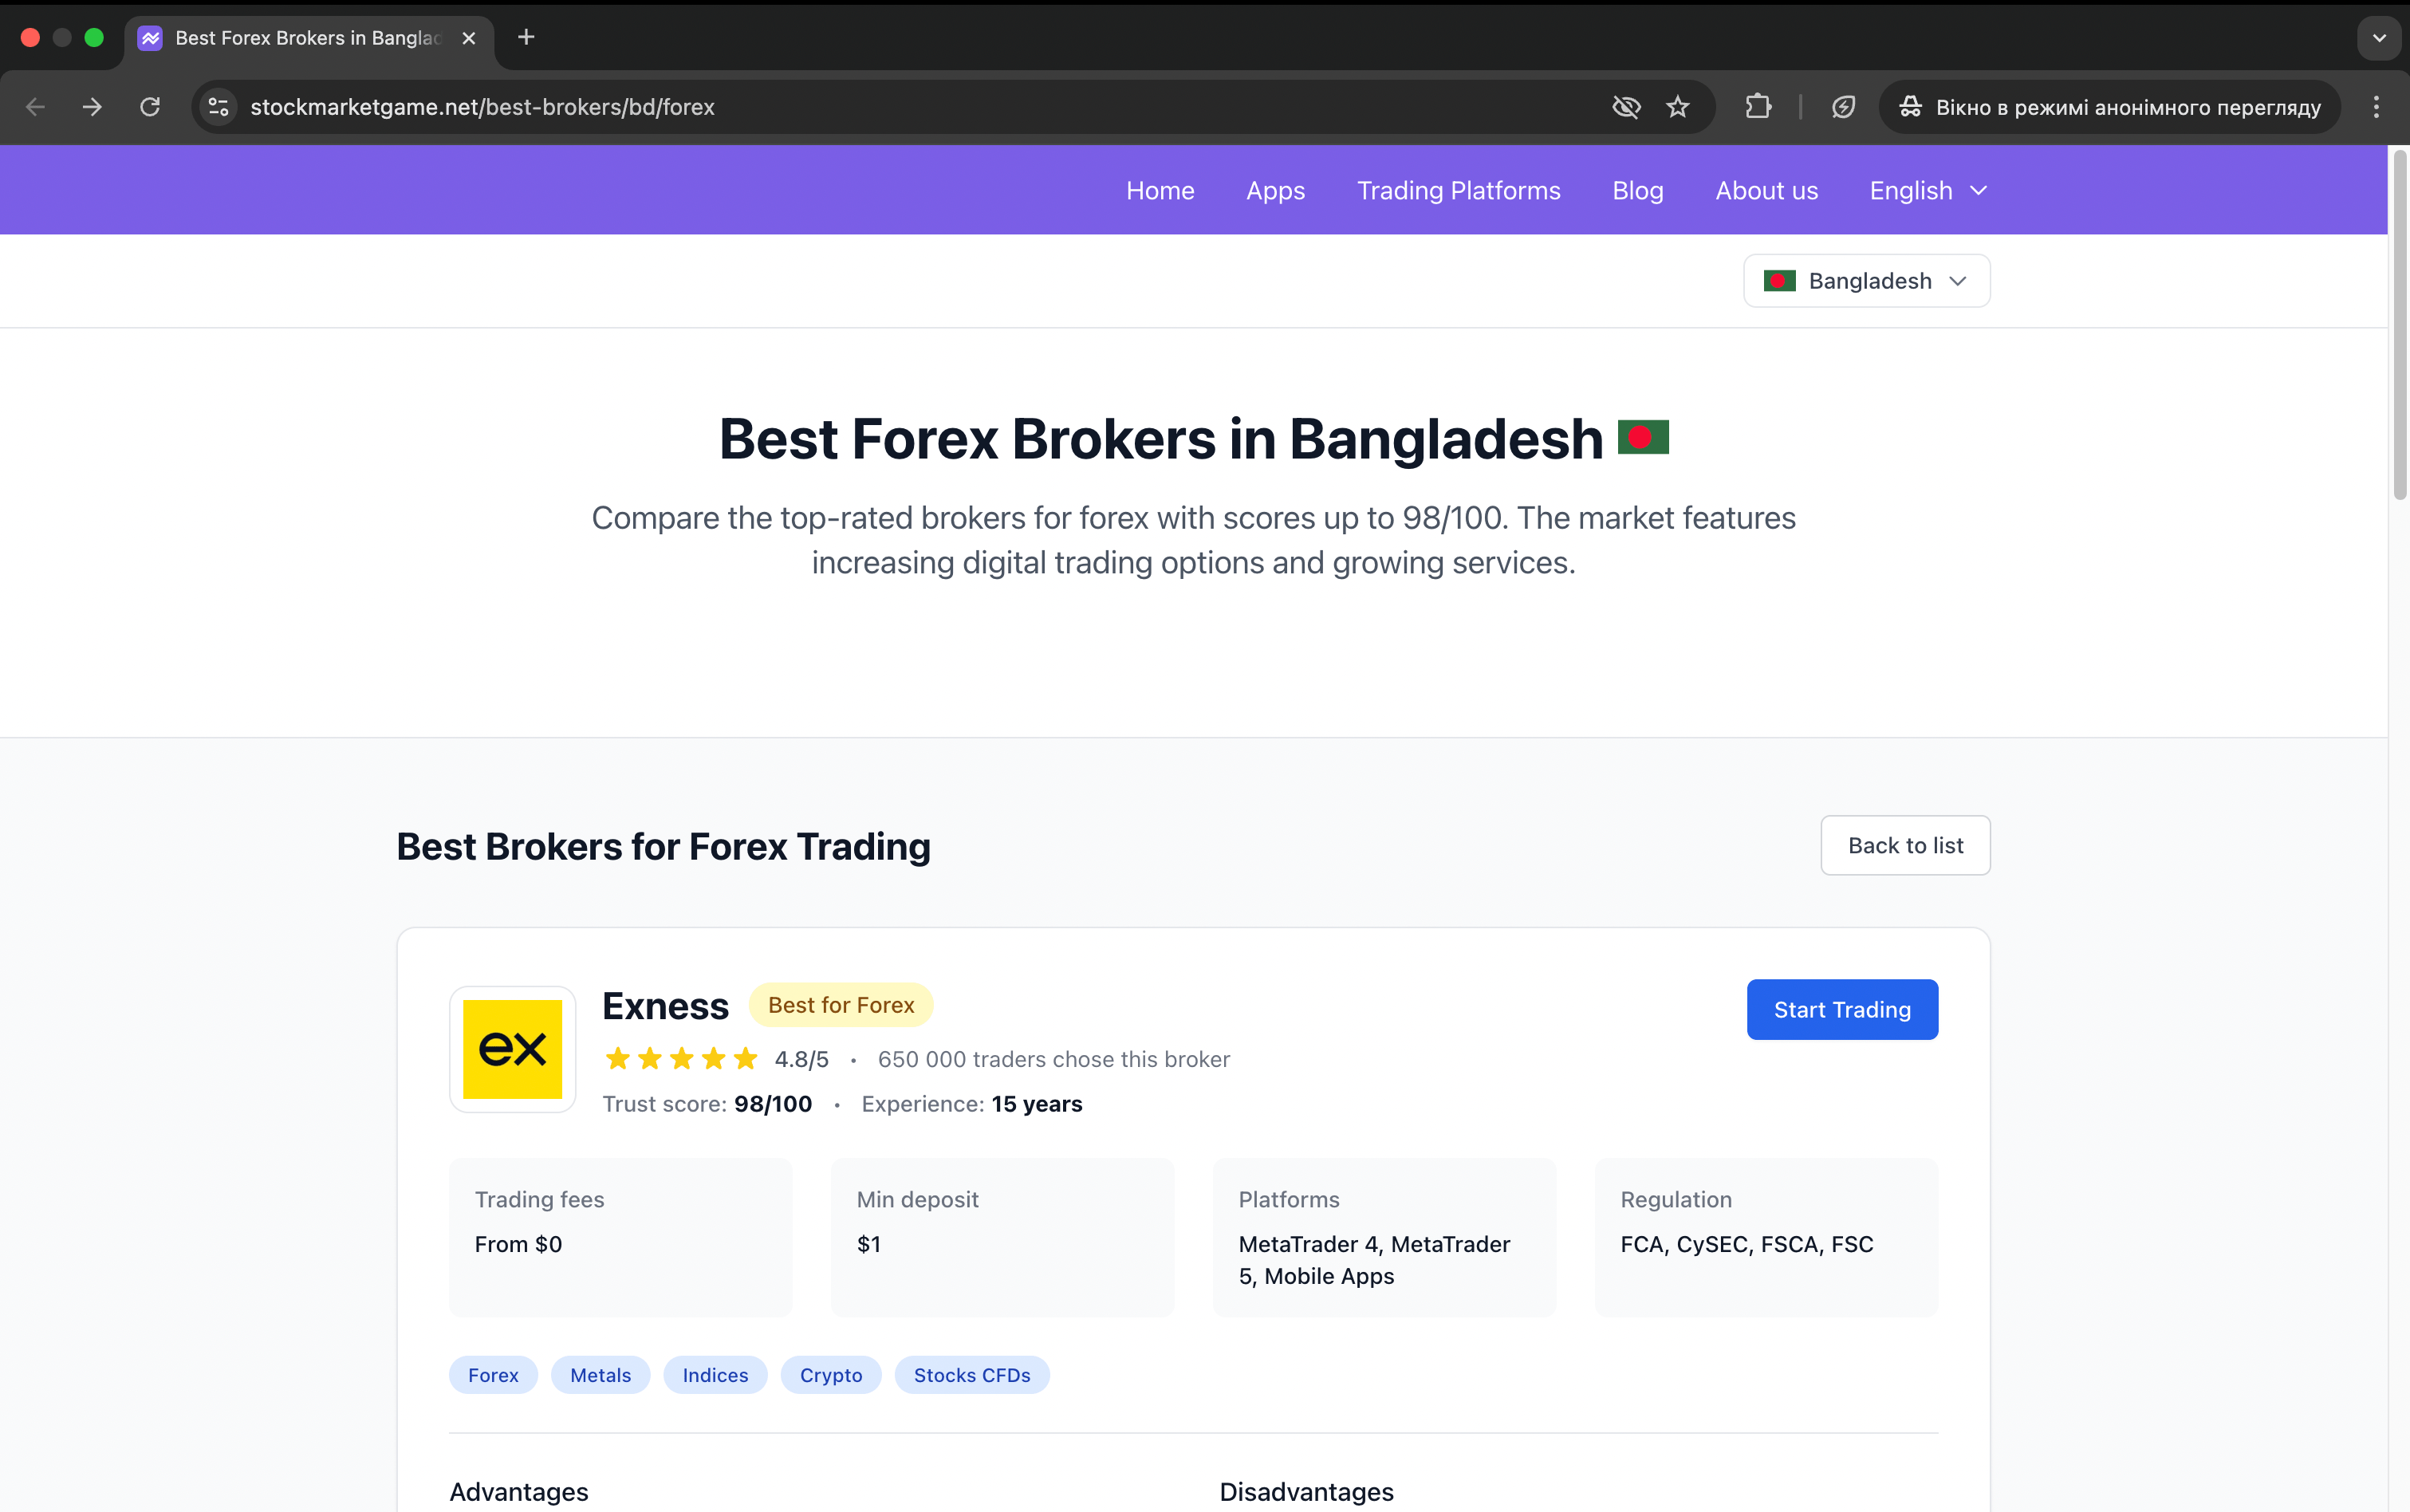Click the Advantages heading
This screenshot has width=2410, height=1512.
click(x=518, y=1491)
